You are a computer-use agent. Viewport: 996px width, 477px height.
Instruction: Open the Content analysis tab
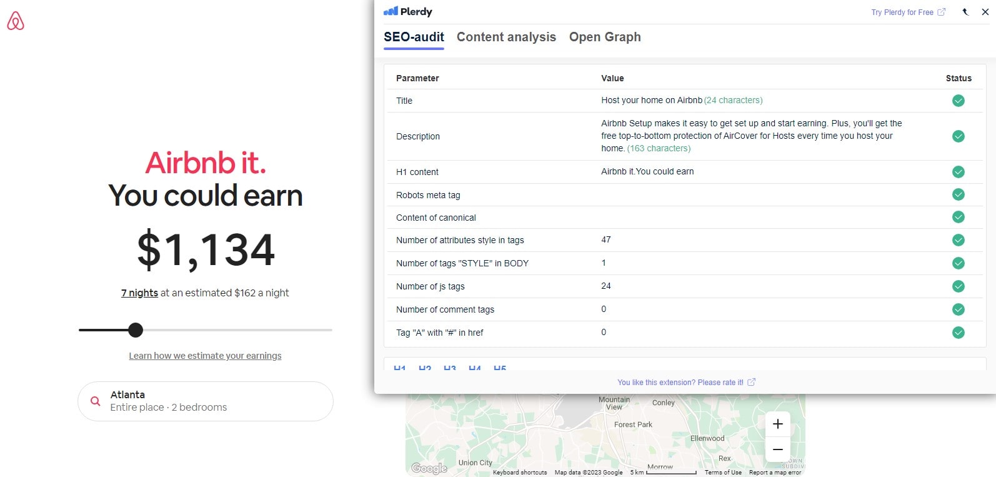point(506,37)
